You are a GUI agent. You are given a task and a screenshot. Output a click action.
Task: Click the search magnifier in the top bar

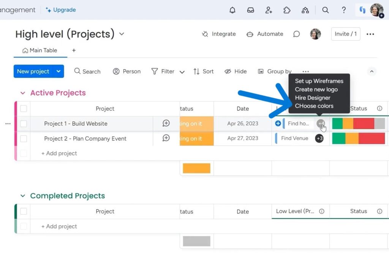(325, 10)
